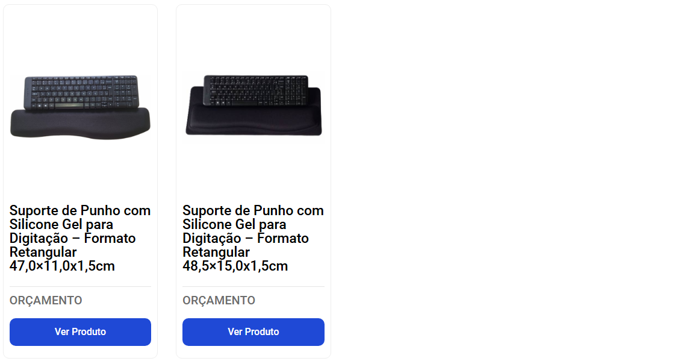This screenshot has width=681, height=361.
Task: Click 'Retangular' word in the first product title
Action: tap(43, 253)
